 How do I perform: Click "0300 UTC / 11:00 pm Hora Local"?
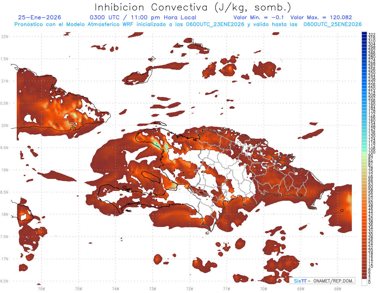point(143,17)
